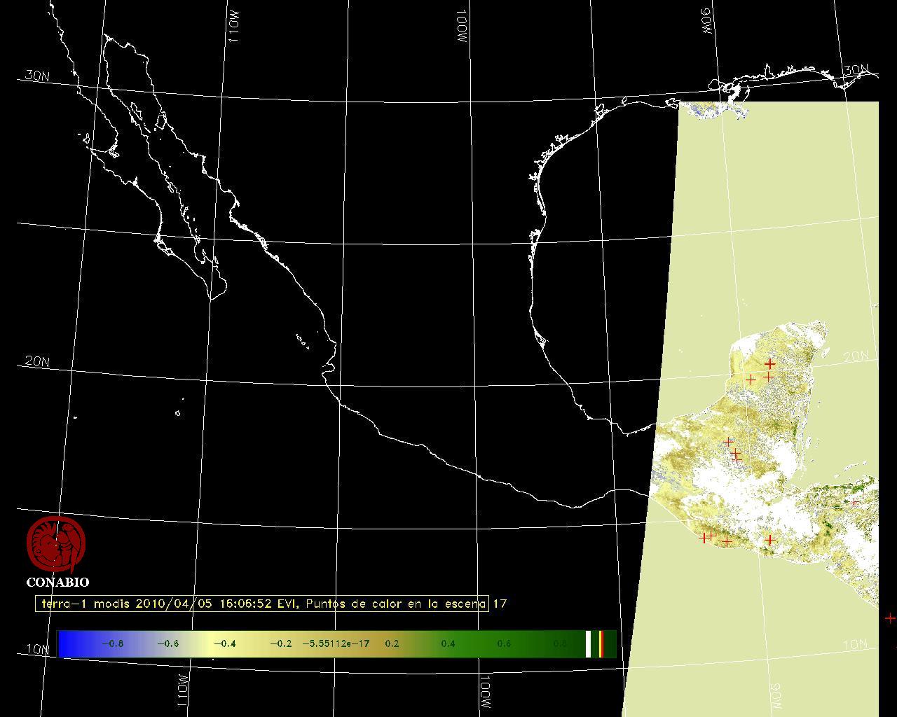
Task: Click the white stripe at color bar's end
Action: [589, 643]
